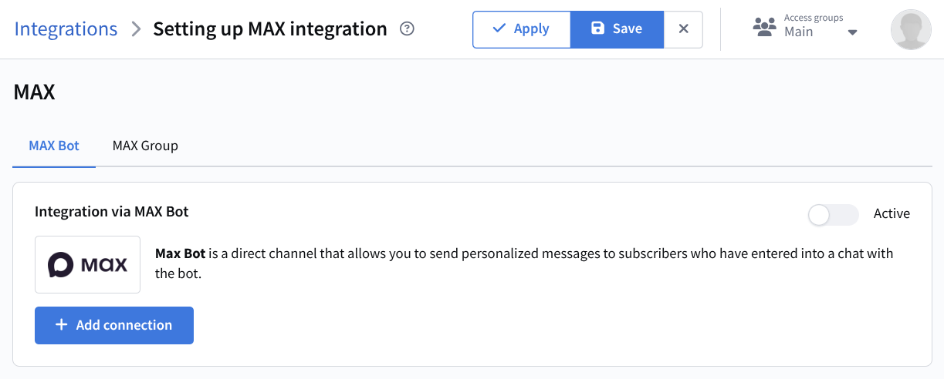Click the Access groups people icon
944x379 pixels.
coord(764,28)
